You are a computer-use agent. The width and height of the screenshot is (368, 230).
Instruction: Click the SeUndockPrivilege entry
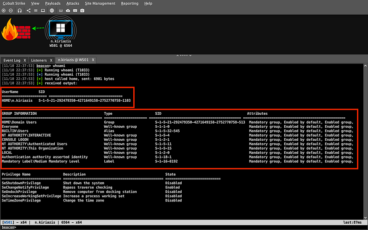point(19,192)
